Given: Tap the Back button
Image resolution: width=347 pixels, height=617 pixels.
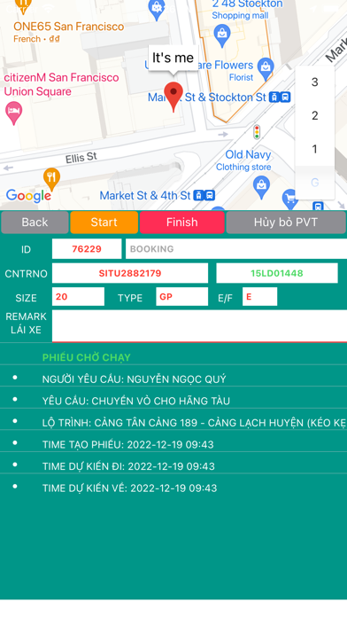Looking at the screenshot, I should click(35, 223).
